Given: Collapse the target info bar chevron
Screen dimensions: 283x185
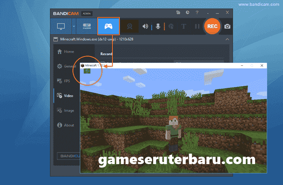Looking at the screenshot, I should click(227, 39).
